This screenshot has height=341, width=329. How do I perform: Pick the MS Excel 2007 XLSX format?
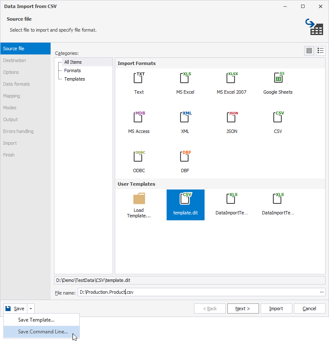(x=232, y=78)
